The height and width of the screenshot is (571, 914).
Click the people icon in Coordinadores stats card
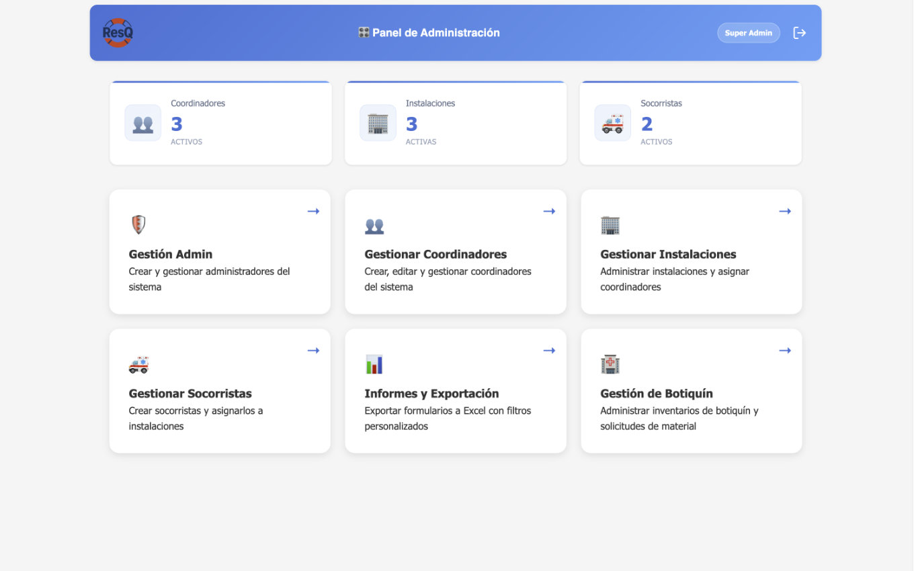142,123
